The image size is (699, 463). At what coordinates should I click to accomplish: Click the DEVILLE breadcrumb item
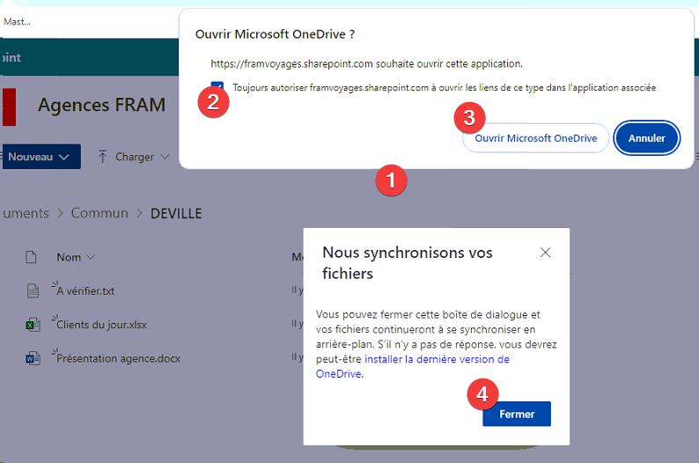(176, 213)
